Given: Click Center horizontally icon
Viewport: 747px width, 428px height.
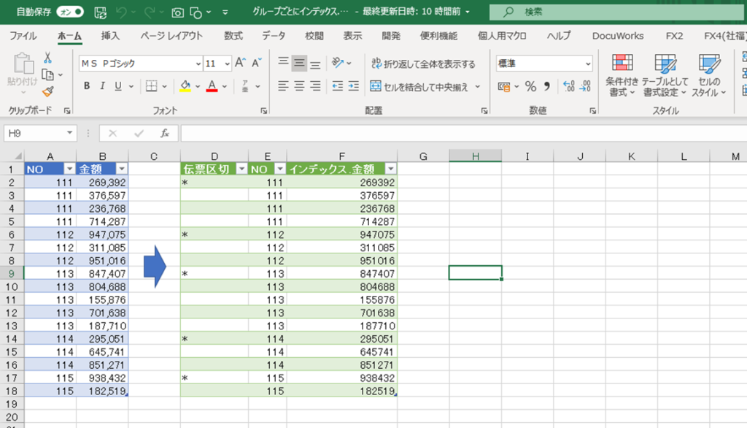Looking at the screenshot, I should 299,86.
